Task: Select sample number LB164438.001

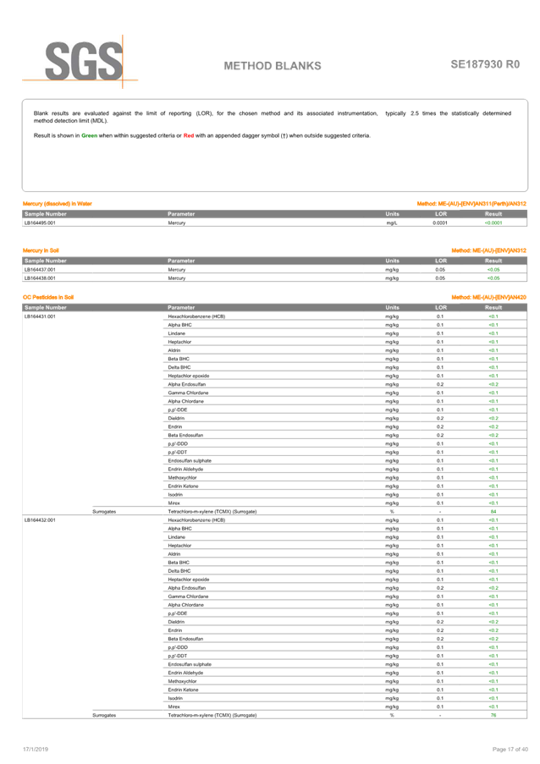Action: pos(40,278)
